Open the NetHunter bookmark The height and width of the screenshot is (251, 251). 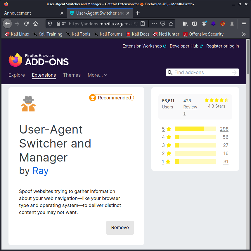166,34
